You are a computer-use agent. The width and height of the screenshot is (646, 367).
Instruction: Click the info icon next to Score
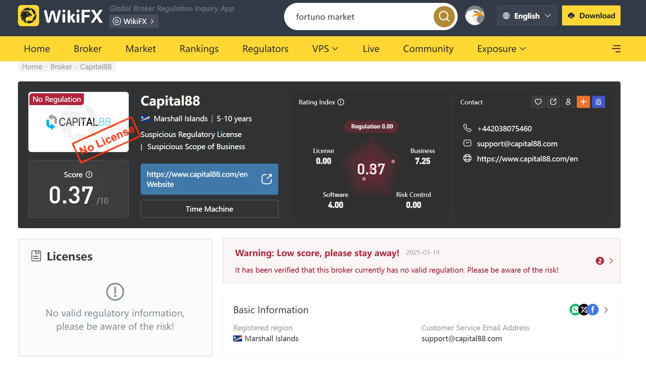tap(89, 175)
